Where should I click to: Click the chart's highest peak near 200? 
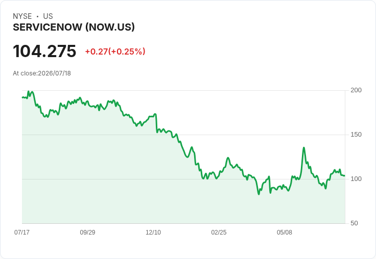(x=29, y=91)
